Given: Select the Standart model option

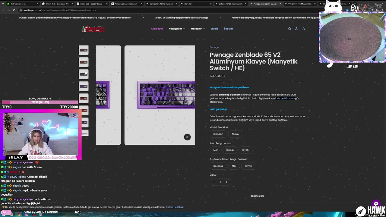Looking at the screenshot, I should [218, 134].
